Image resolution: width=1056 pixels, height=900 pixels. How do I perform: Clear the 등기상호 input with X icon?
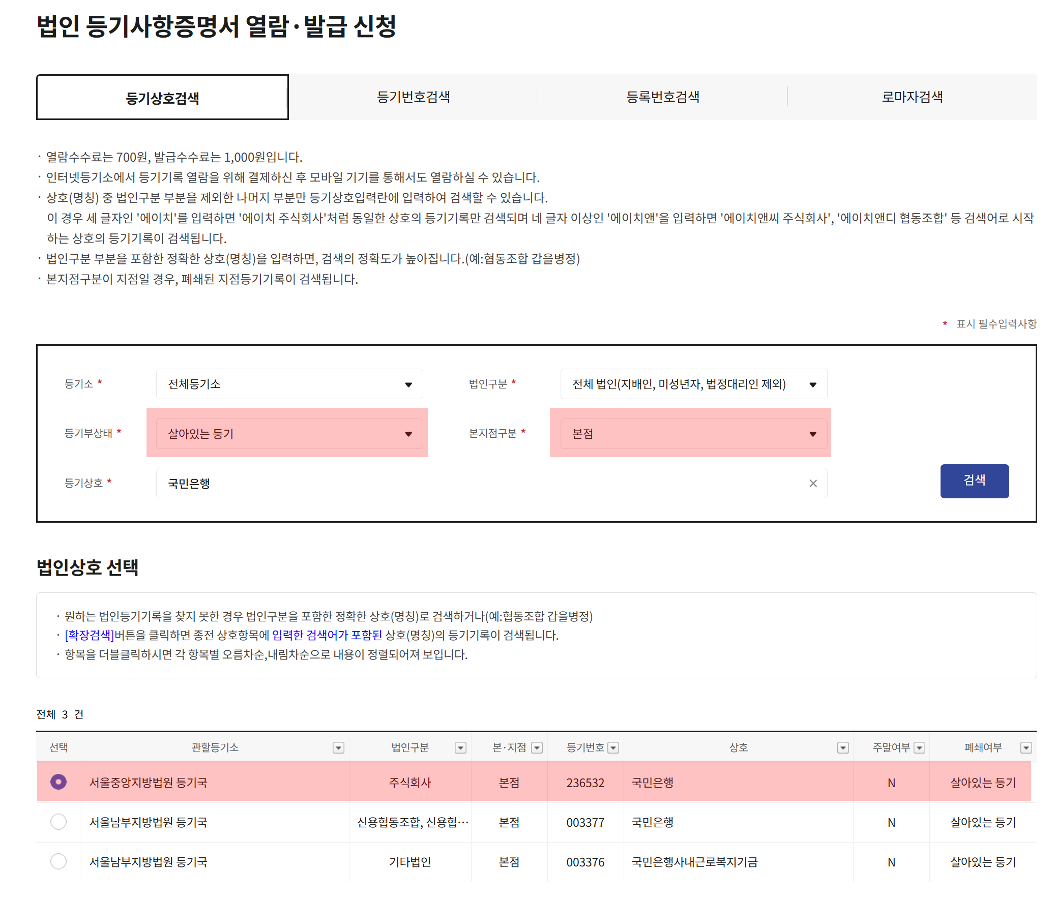[x=813, y=484]
